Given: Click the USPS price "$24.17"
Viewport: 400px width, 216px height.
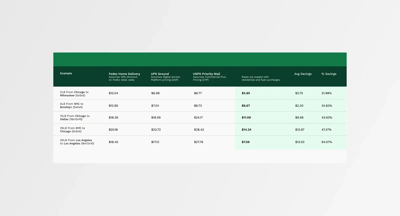Looking at the screenshot, I should [198, 117].
